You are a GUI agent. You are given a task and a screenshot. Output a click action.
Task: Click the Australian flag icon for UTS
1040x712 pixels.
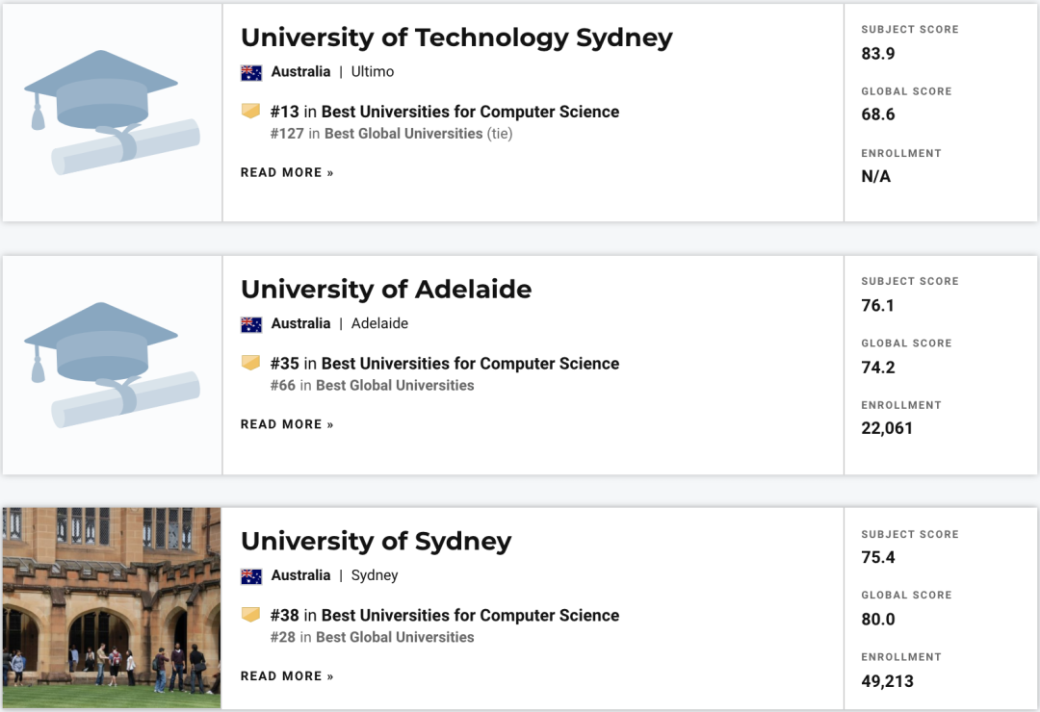coord(251,72)
